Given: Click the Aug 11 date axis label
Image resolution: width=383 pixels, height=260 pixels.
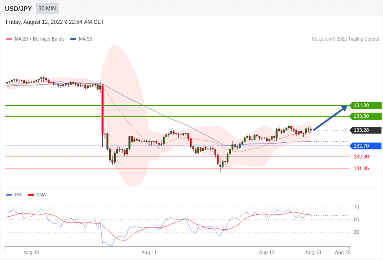Looking at the screenshot, I should point(149,252).
